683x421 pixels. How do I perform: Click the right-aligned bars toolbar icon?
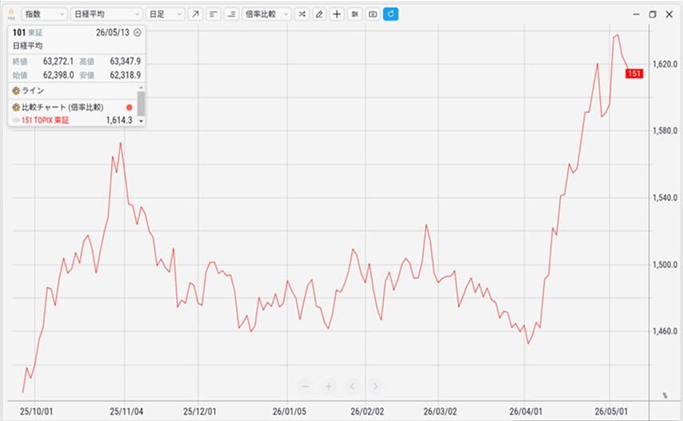231,14
